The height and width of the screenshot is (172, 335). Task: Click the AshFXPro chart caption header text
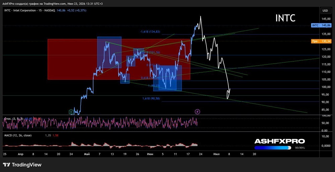pos(53,4)
